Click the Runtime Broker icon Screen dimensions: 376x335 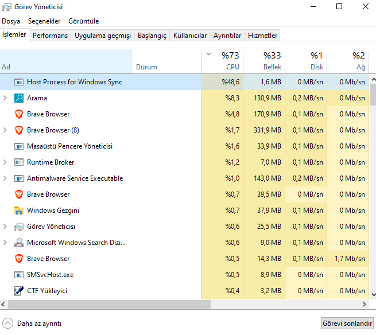pos(19,162)
